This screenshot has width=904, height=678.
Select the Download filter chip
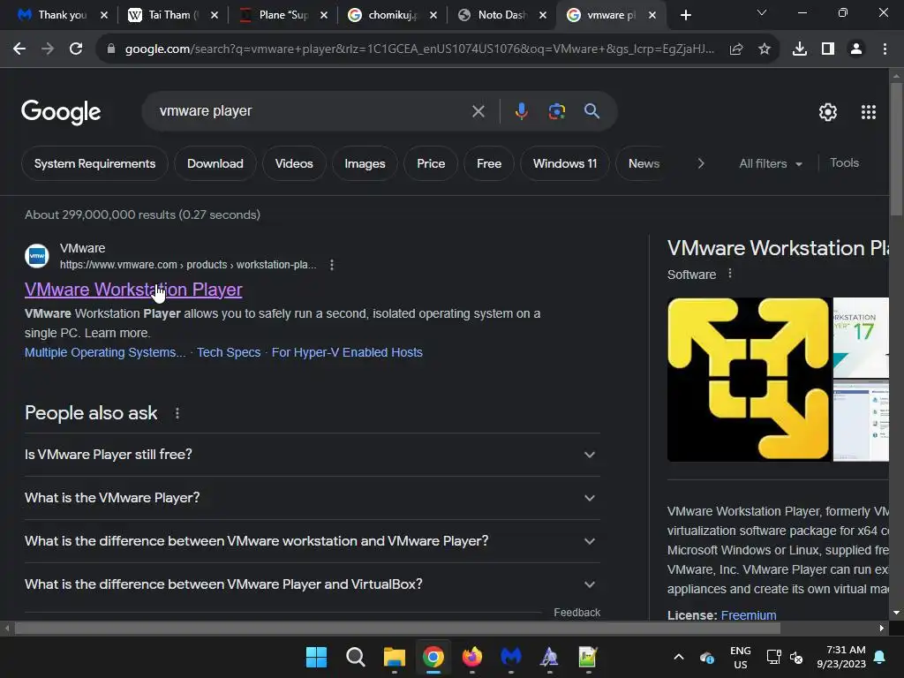tap(215, 163)
